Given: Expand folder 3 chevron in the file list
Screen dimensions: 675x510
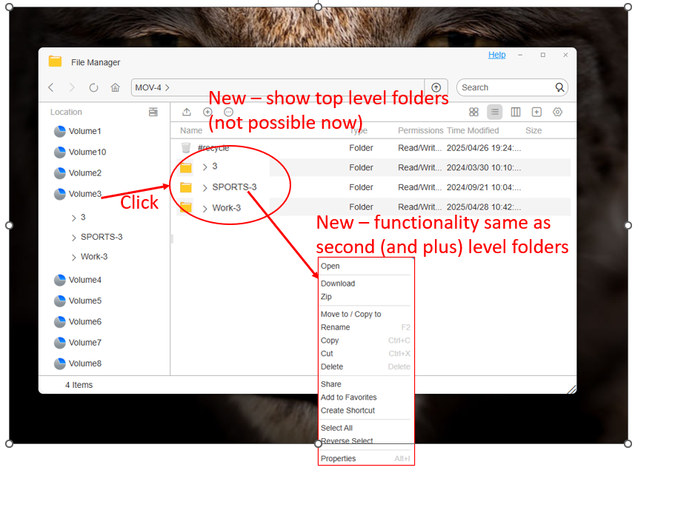Looking at the screenshot, I should (x=205, y=167).
